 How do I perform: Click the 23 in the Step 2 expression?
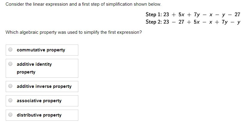(166, 22)
